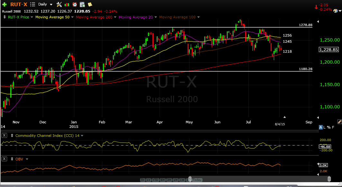Click the 1218 moving average annotation
Image resolution: width=342 pixels, height=187 pixels.
tap(287, 51)
